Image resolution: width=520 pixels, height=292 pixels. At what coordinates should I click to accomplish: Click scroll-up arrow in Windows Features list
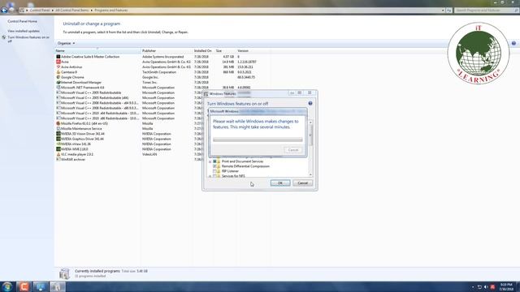coord(310,122)
